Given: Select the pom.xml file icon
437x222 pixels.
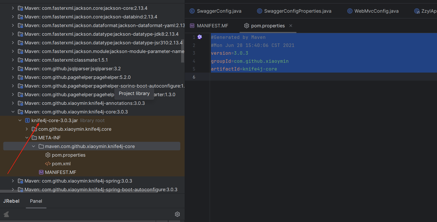Looking at the screenshot, I should pos(48,164).
